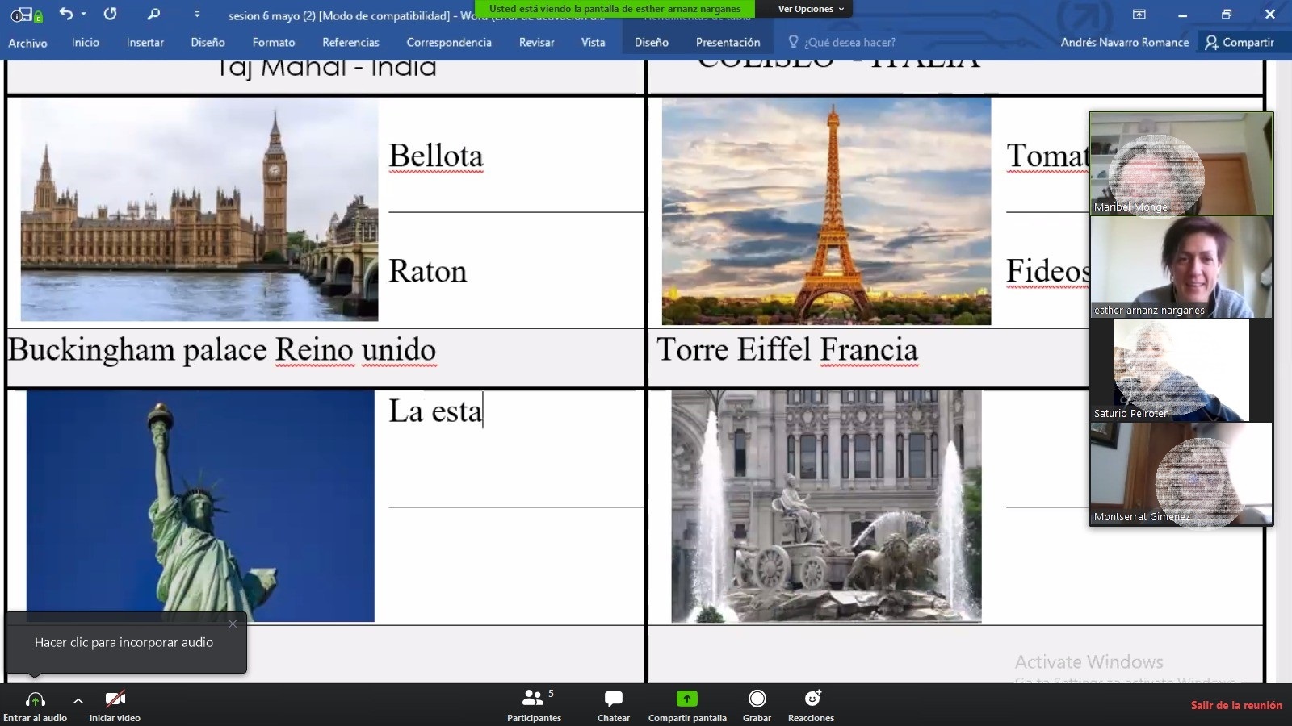Expand audio options caret beside headphones
Viewport: 1292px width, 726px height.
(78, 700)
